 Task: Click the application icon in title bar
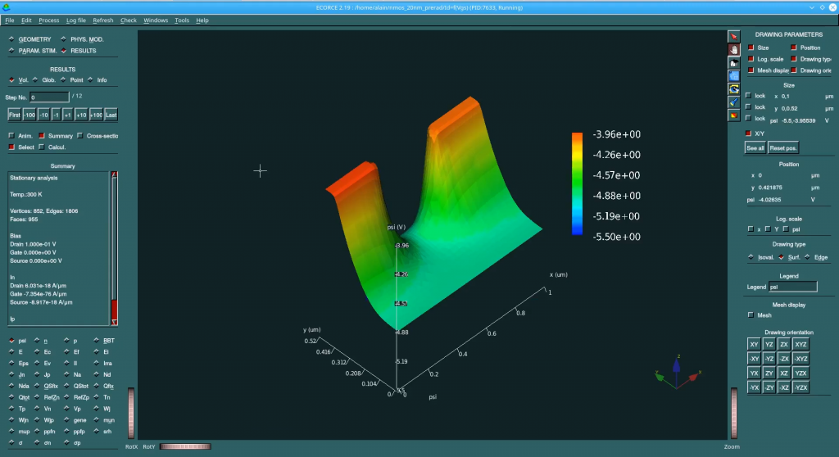click(x=7, y=7)
